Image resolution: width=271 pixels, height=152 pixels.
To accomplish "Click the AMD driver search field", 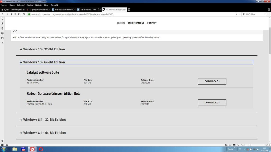I will coord(255,14).
